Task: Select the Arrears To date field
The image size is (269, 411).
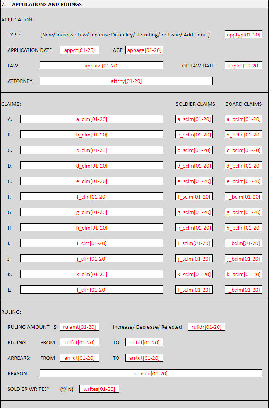Action: pyautogui.click(x=144, y=358)
